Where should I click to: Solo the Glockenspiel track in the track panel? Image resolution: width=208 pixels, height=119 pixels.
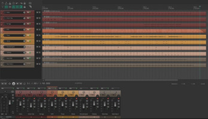[x=39, y=47]
